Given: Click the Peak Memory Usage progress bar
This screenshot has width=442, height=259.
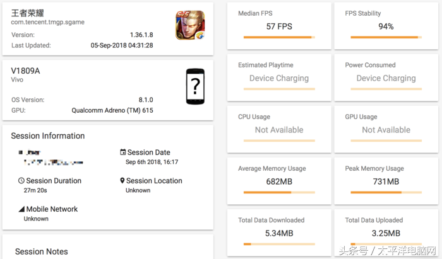Looking at the screenshot, I should tap(386, 192).
